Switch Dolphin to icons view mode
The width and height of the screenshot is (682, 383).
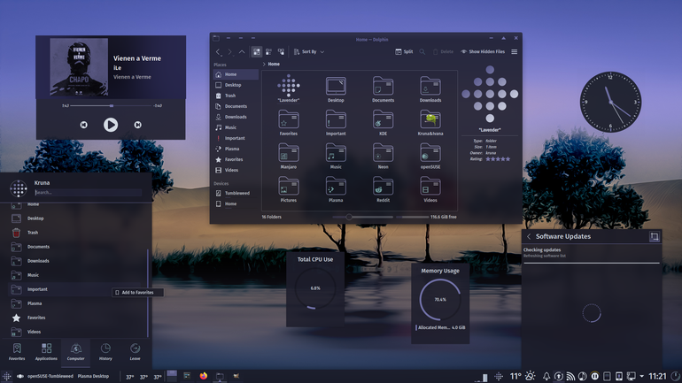257,51
